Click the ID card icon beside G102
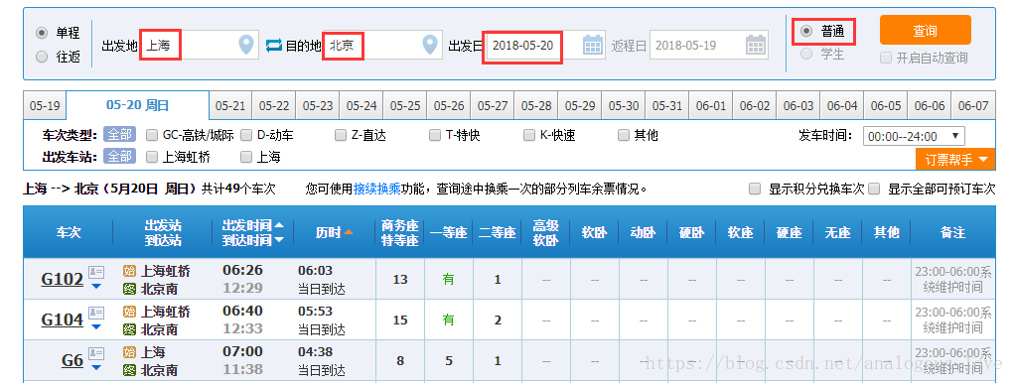This screenshot has width=1015, height=383. (x=96, y=272)
